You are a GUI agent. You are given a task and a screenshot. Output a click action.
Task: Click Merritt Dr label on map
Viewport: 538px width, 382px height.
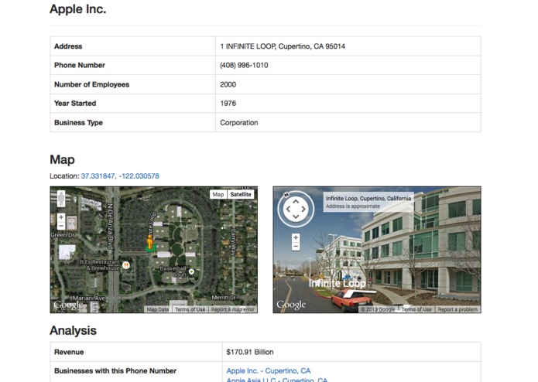(x=224, y=298)
